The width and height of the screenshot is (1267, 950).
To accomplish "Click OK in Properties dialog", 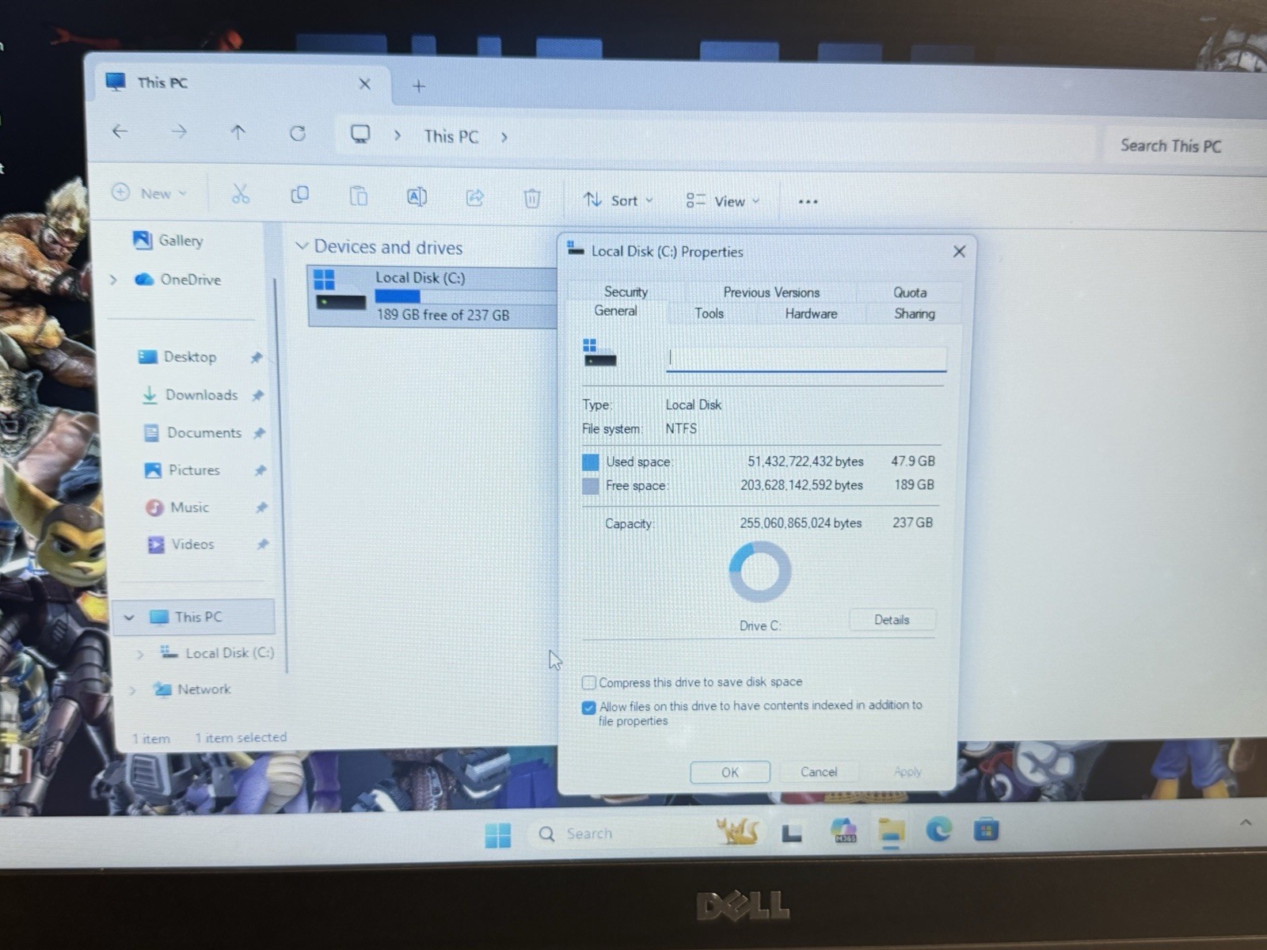I will coord(729,772).
